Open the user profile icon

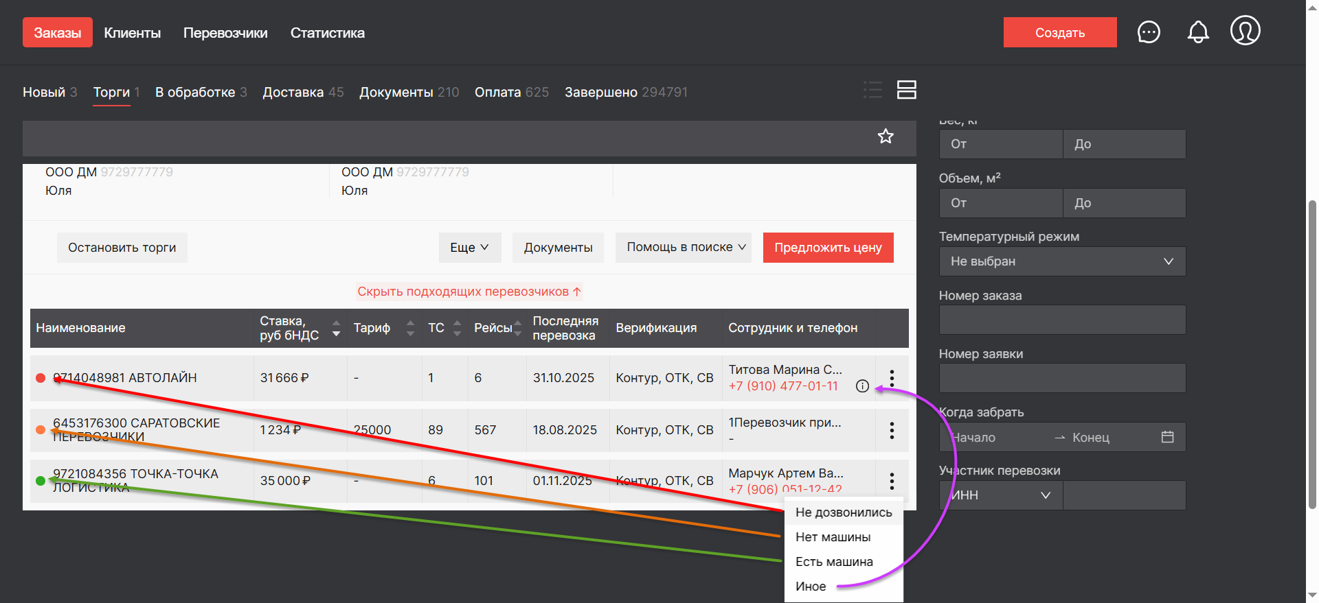point(1245,31)
